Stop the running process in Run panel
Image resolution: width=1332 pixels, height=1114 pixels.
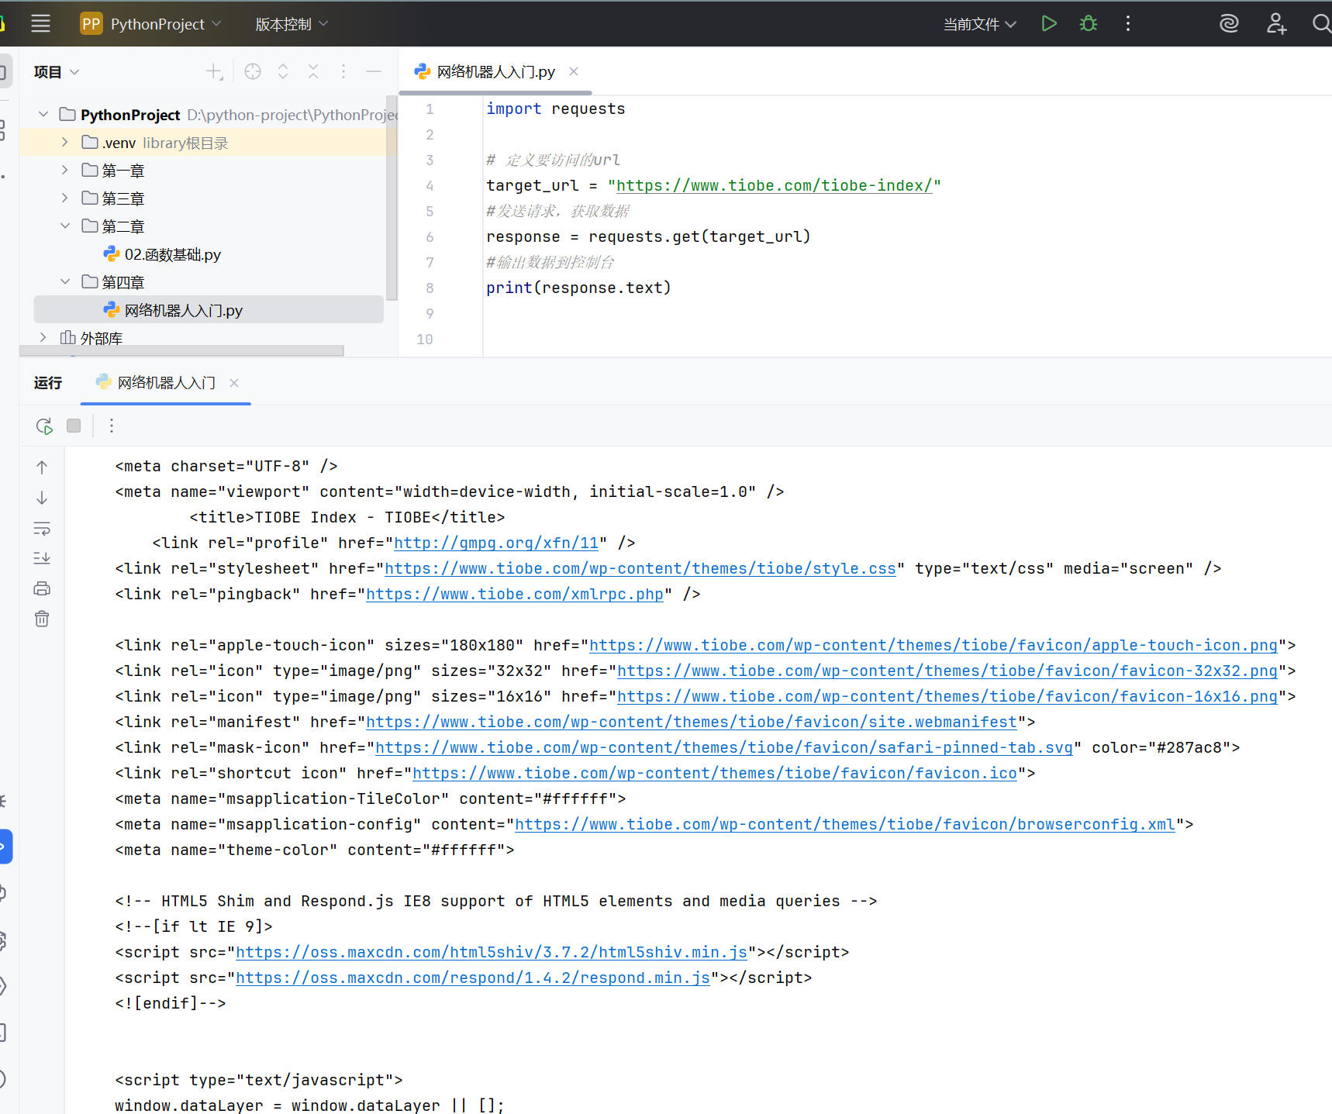(x=74, y=426)
